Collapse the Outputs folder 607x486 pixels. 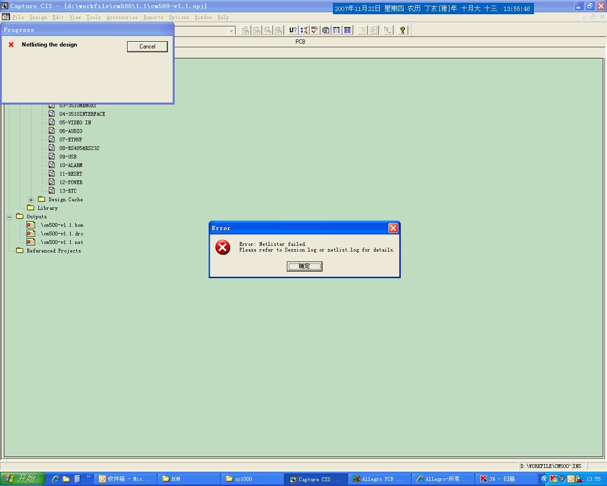(9, 217)
